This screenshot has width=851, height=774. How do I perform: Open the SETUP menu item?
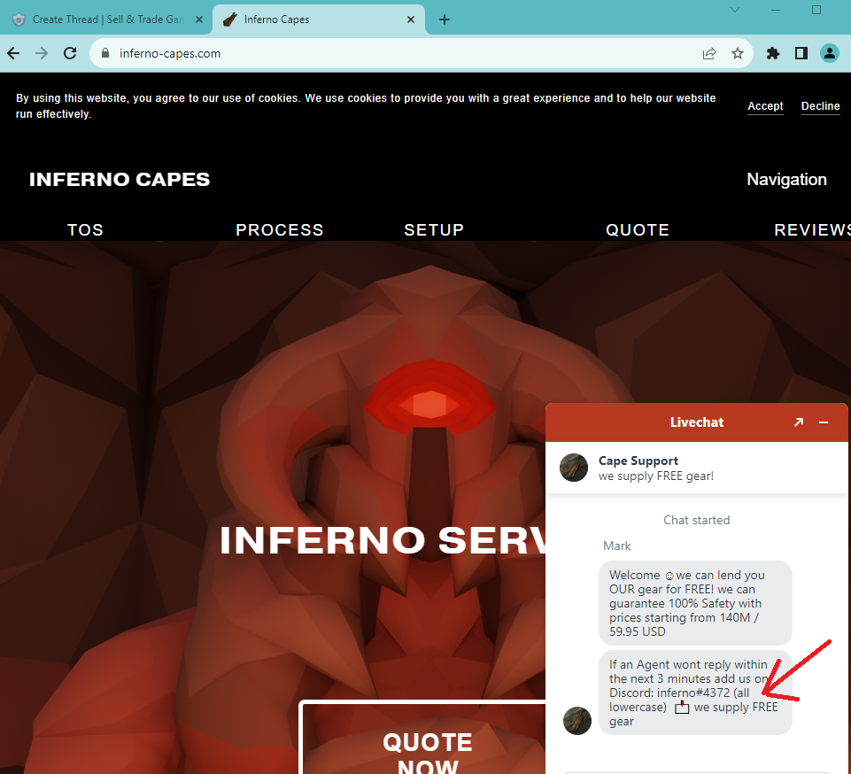tap(434, 229)
